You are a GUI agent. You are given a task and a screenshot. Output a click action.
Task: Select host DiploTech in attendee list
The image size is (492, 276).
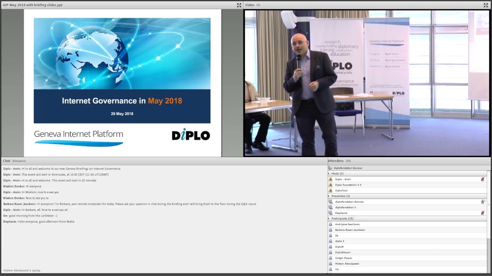407,191
